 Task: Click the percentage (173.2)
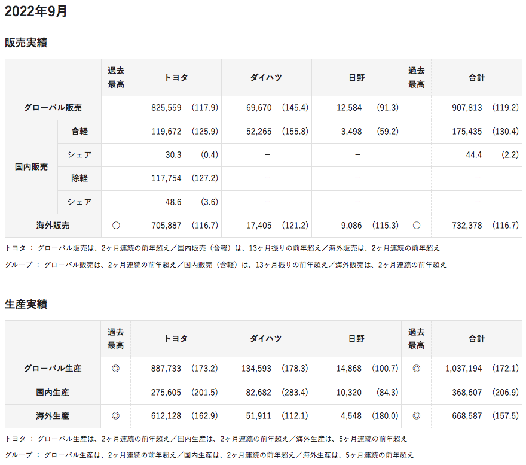[204, 369]
